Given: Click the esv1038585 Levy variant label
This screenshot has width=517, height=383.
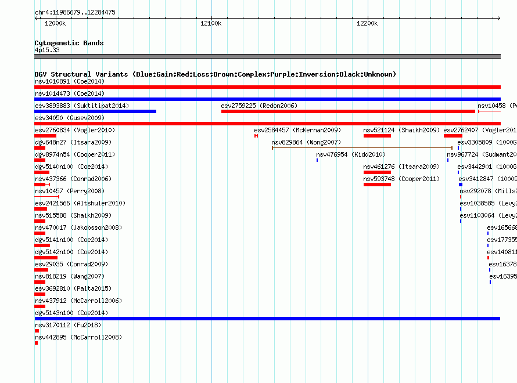Looking at the screenshot, I should click(489, 203).
